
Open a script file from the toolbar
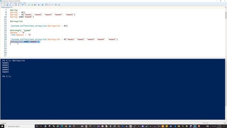tap(5, 5)
